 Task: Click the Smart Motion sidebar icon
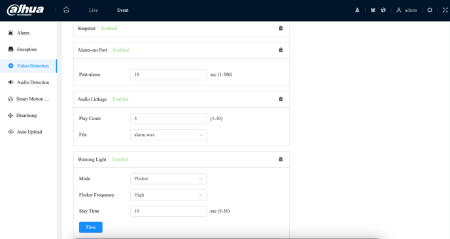[10, 99]
